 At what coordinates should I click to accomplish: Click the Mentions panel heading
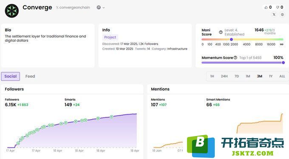pyautogui.click(x=160, y=89)
